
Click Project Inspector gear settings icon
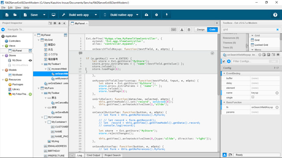coord(55,23)
